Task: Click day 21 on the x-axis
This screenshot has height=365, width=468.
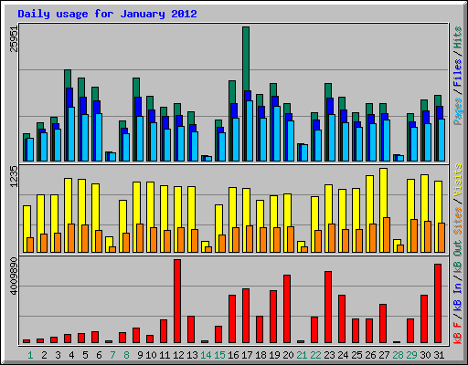Action: coord(302,355)
